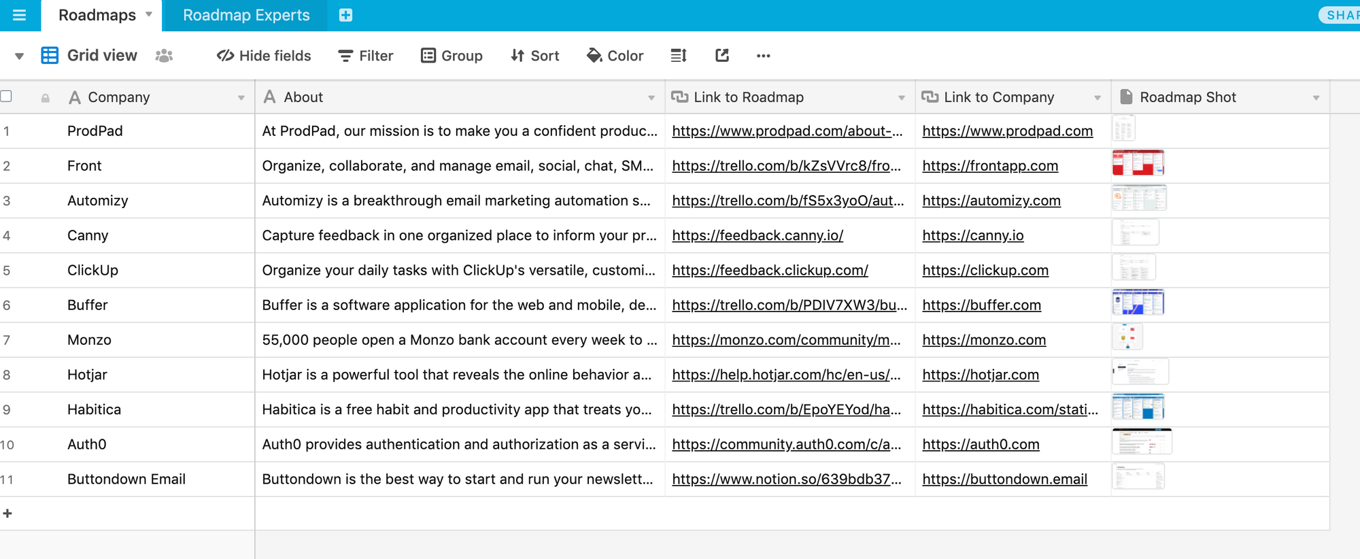The width and height of the screenshot is (1360, 559).
Task: Open https://feedback.canny.io/ roadmap link
Action: (x=758, y=235)
